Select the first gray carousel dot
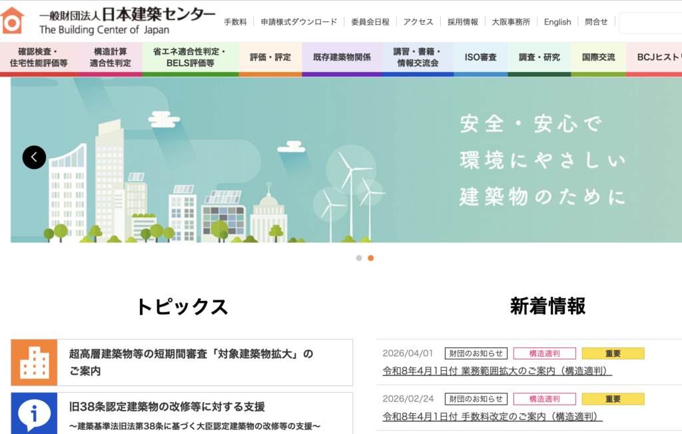682x434 pixels. tap(359, 258)
